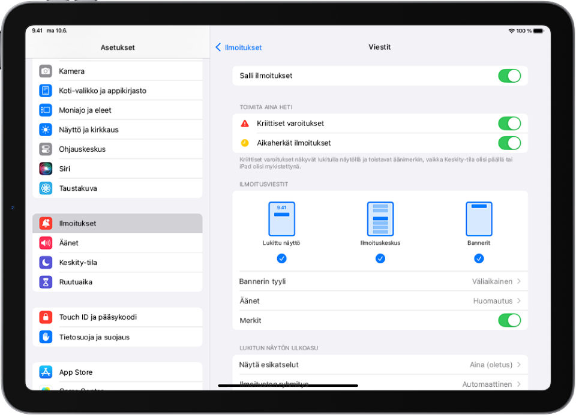Select Siri in the sidebar

pos(118,169)
